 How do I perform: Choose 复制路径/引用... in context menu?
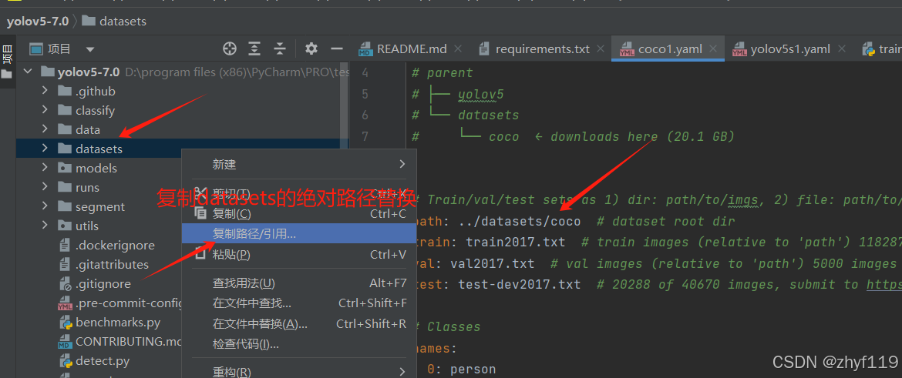[x=299, y=234]
